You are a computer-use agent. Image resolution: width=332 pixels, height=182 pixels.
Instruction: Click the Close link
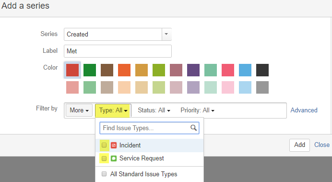[x=322, y=145]
